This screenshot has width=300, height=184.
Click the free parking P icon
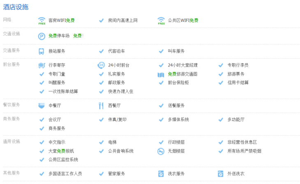click(x=42, y=36)
